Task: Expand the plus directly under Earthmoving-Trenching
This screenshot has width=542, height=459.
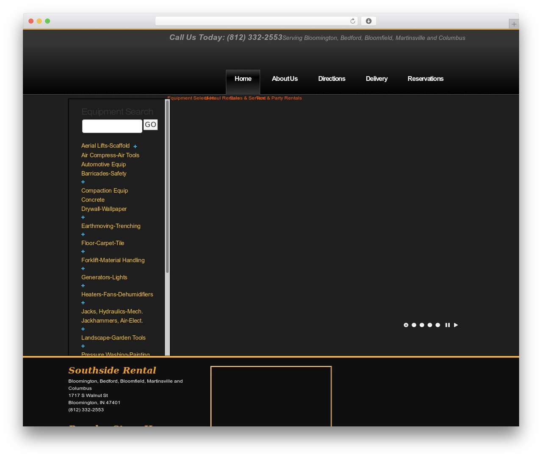Action: [83, 235]
